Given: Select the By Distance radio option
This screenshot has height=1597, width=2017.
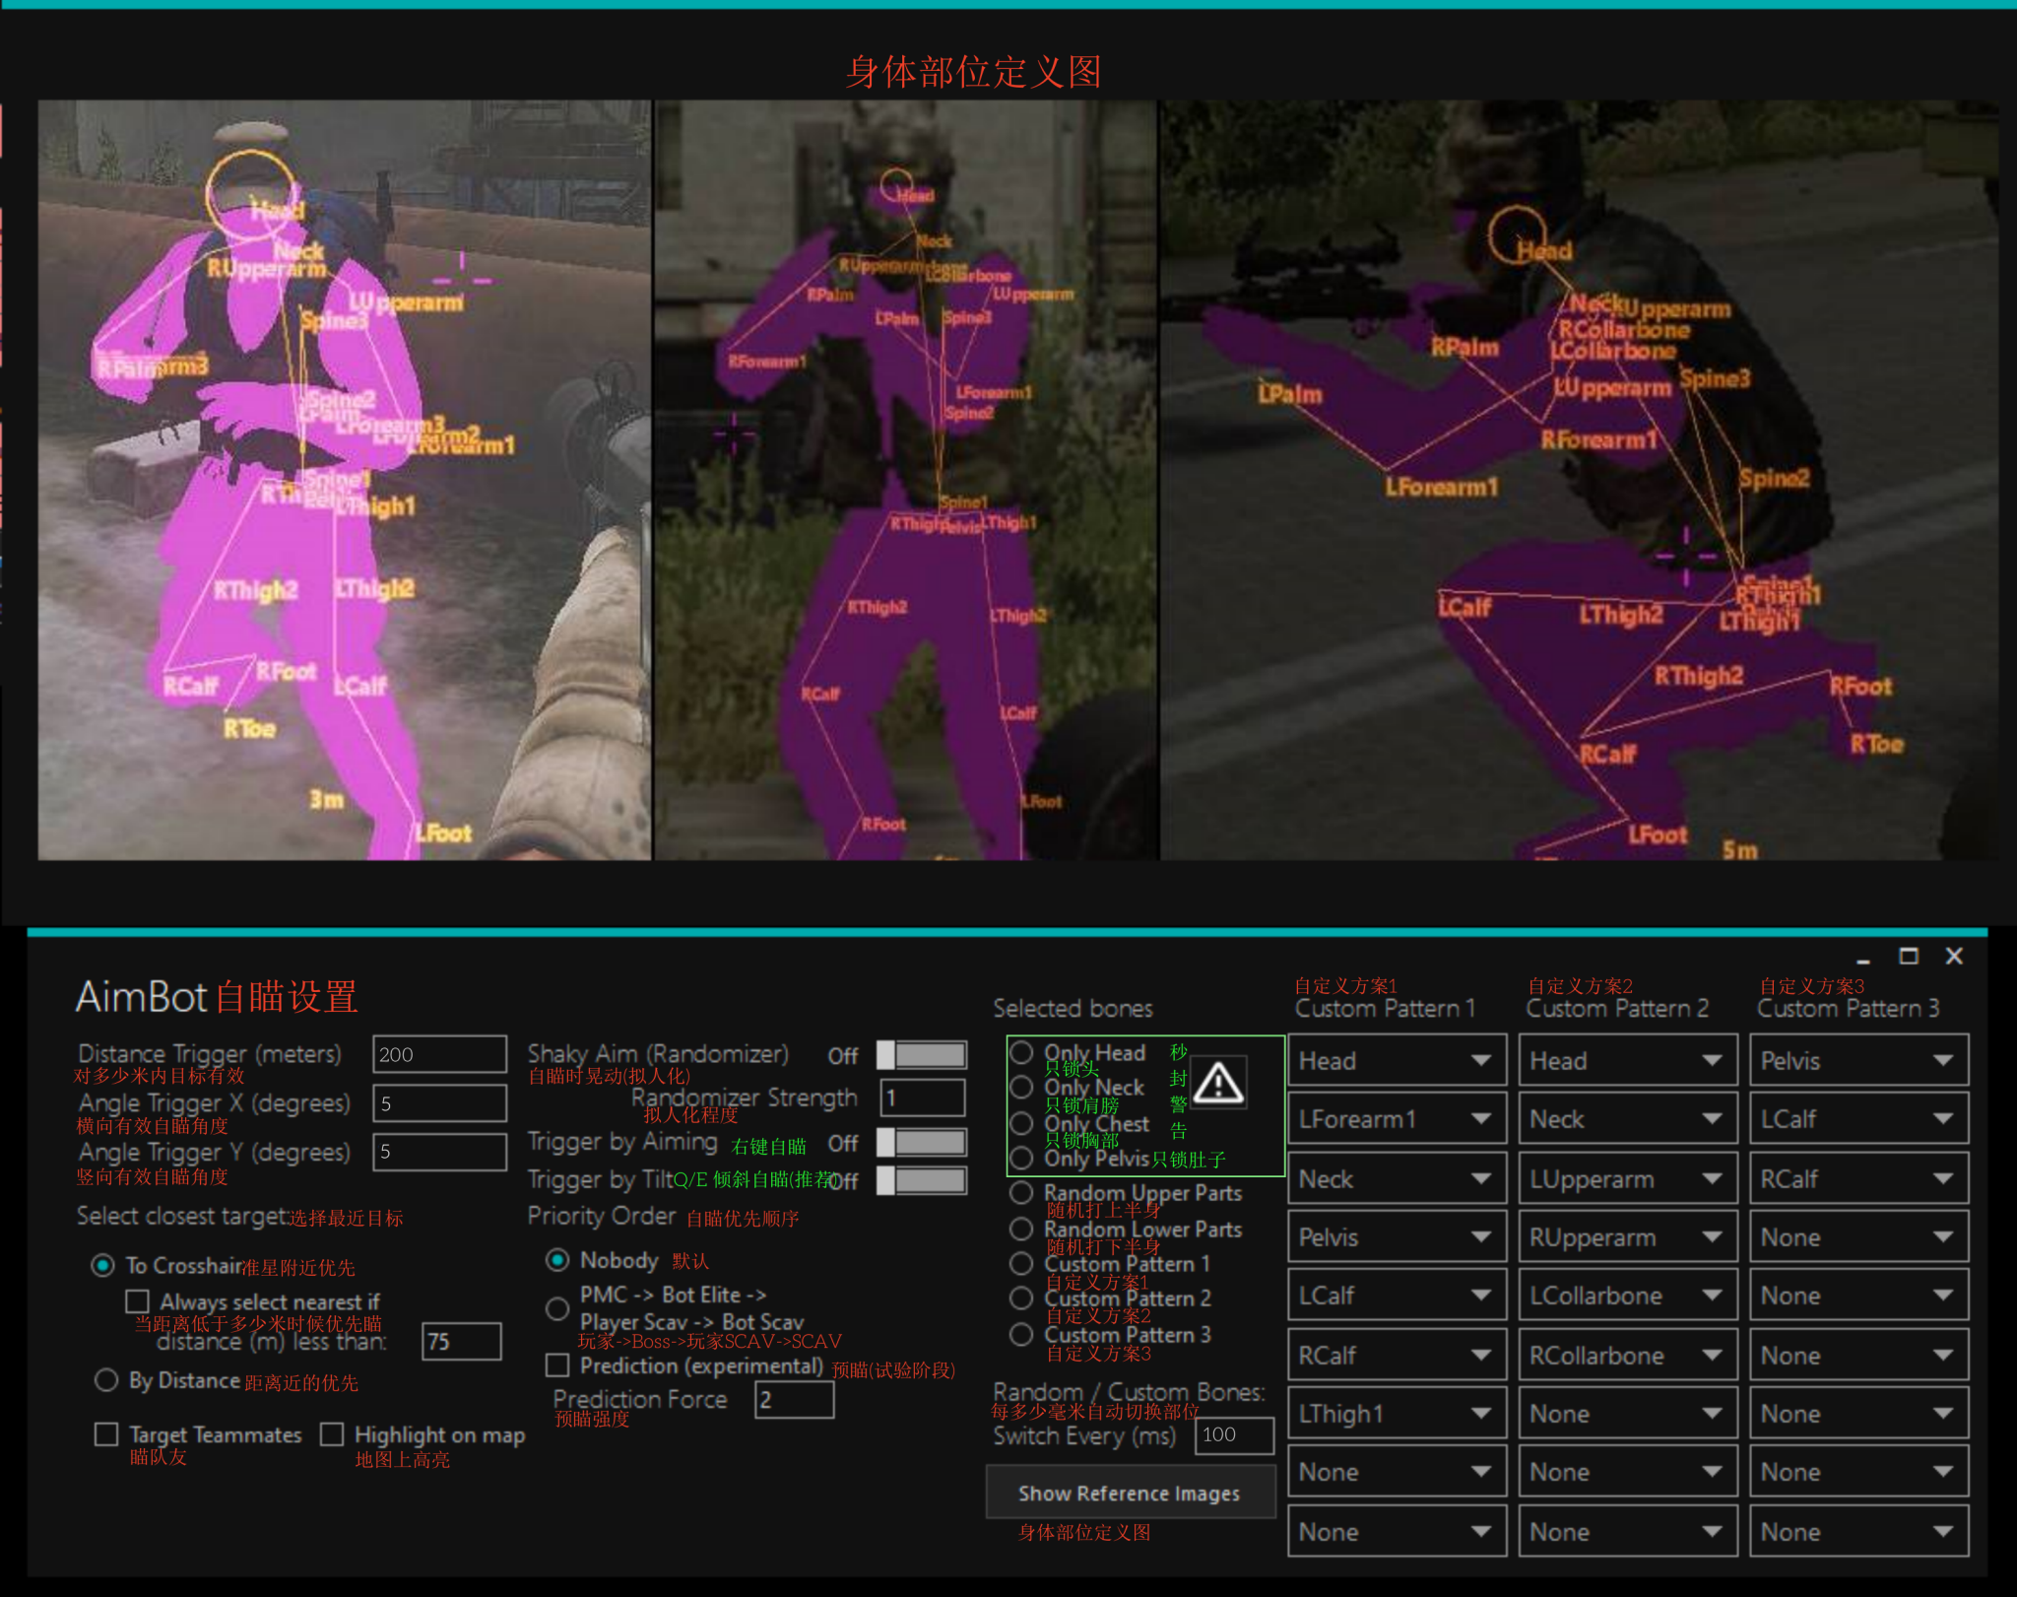Looking at the screenshot, I should 106,1380.
